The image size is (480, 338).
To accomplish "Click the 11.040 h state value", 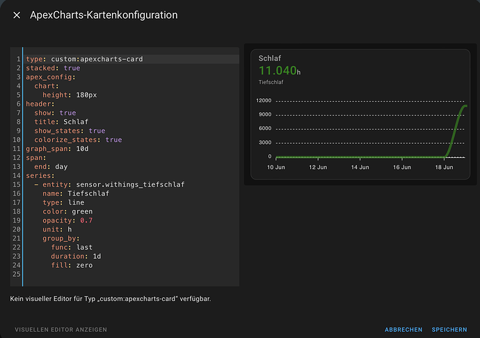I will (280, 71).
